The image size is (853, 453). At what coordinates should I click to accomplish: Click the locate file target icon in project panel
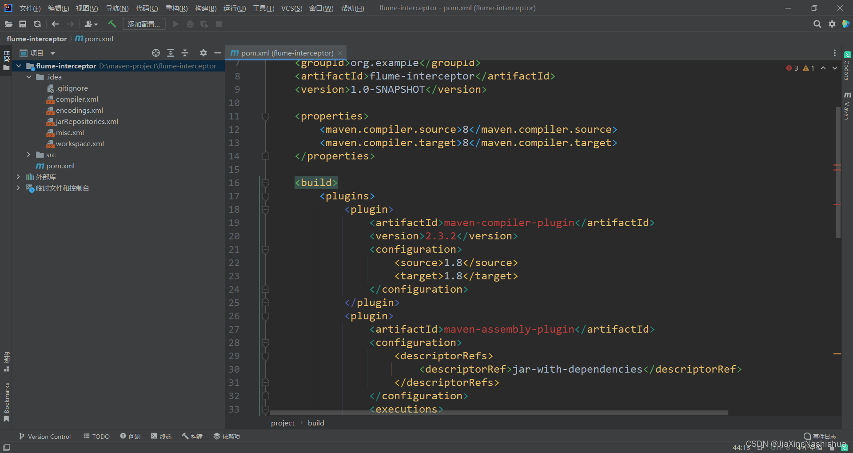(x=155, y=53)
